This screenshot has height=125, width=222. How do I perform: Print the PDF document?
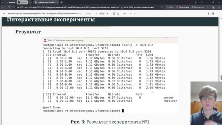(x=213, y=14)
